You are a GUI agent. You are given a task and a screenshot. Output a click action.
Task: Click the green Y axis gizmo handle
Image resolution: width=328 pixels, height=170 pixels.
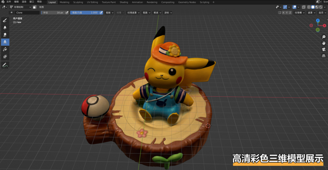pyautogui.click(x=318, y=30)
